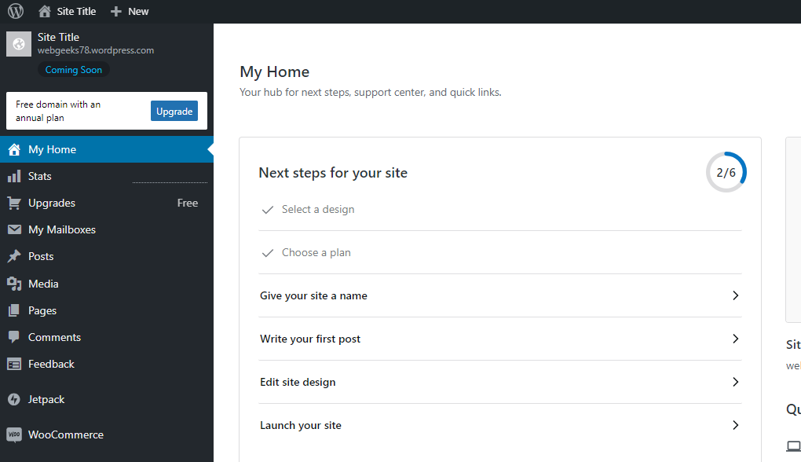Viewport: 801px width, 462px height.
Task: Expand Write your first post chevron
Action: coord(735,339)
